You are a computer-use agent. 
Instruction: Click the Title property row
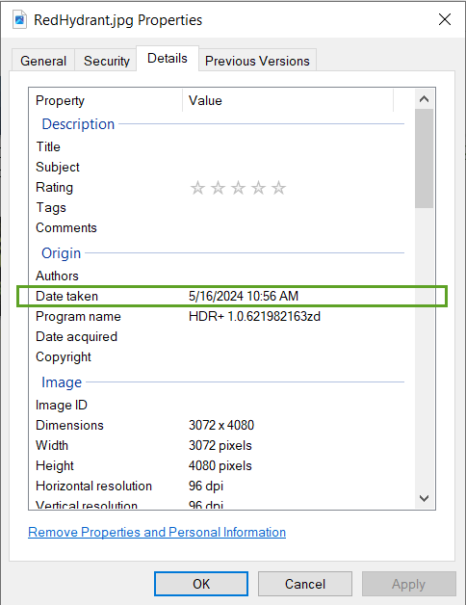(221, 146)
